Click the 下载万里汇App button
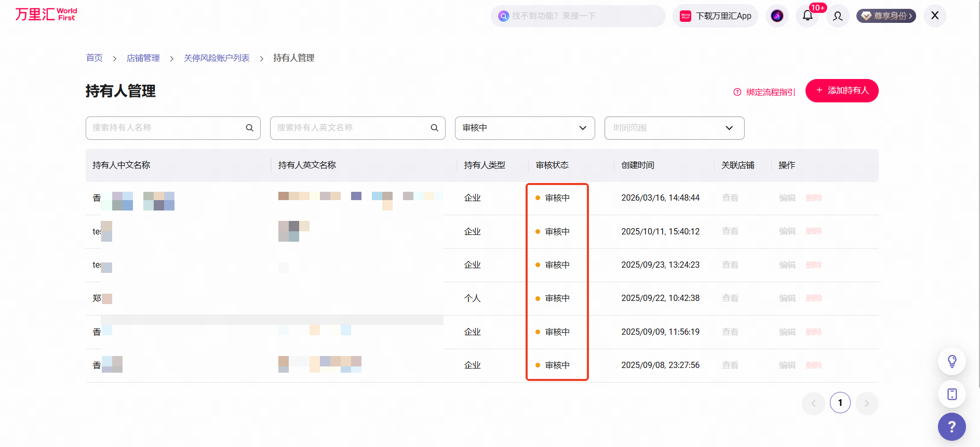Viewport: 980px width, 447px height. tap(716, 16)
